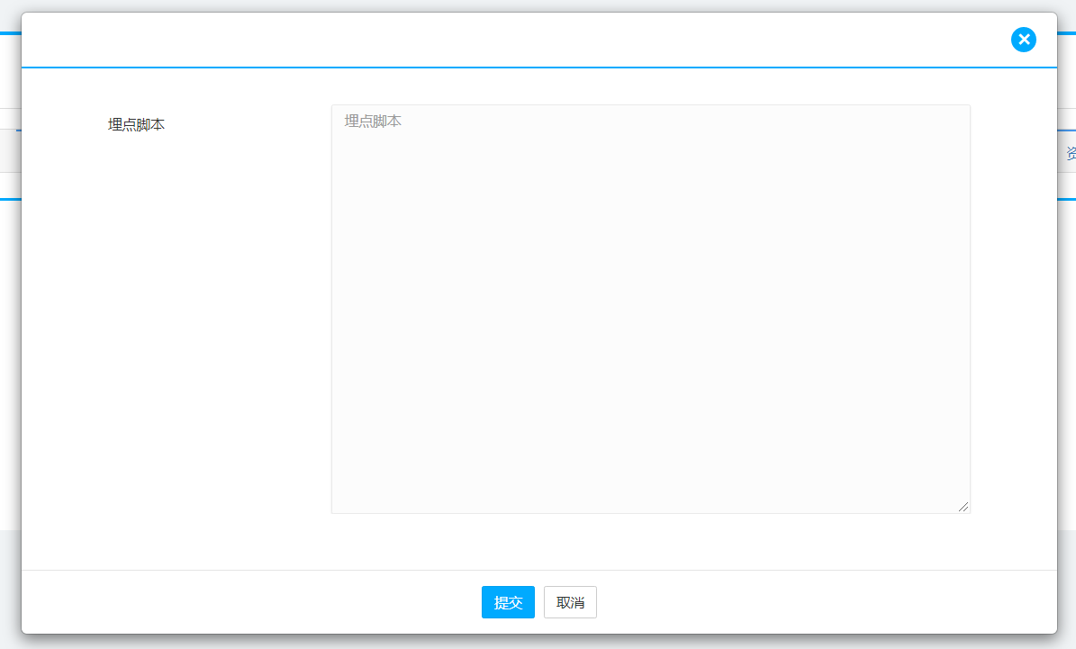Click the white X glyph inside the blue circle
This screenshot has width=1076, height=649.
pos(1023,40)
